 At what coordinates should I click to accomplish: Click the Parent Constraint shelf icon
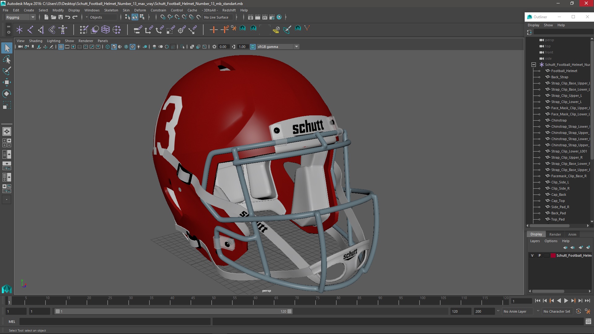point(138,30)
